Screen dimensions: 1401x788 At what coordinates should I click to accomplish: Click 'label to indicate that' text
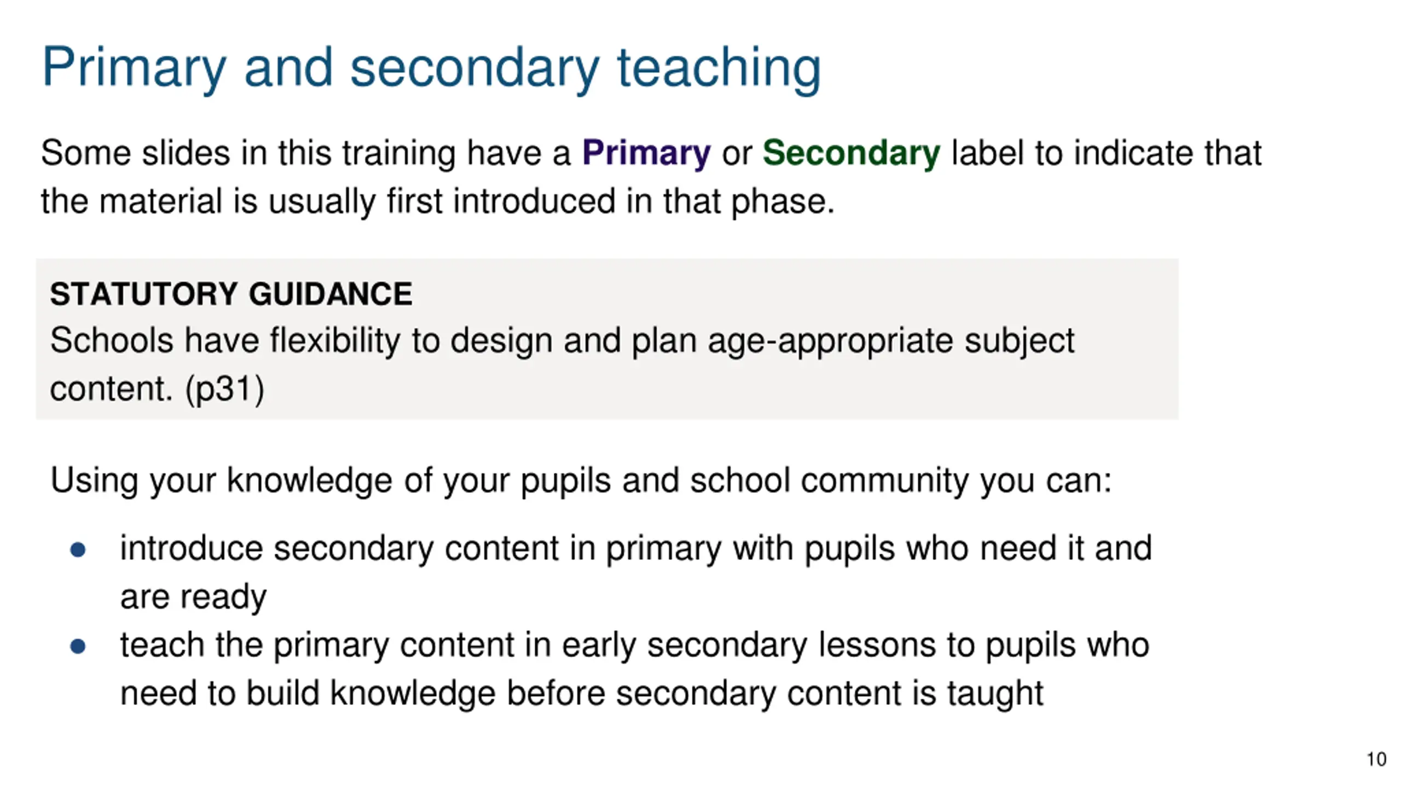[1107, 153]
